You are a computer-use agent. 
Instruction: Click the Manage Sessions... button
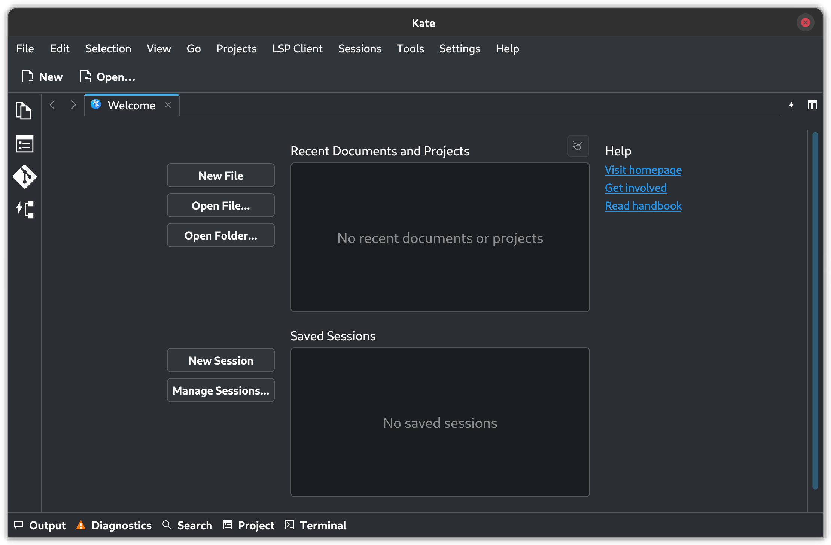click(x=220, y=390)
